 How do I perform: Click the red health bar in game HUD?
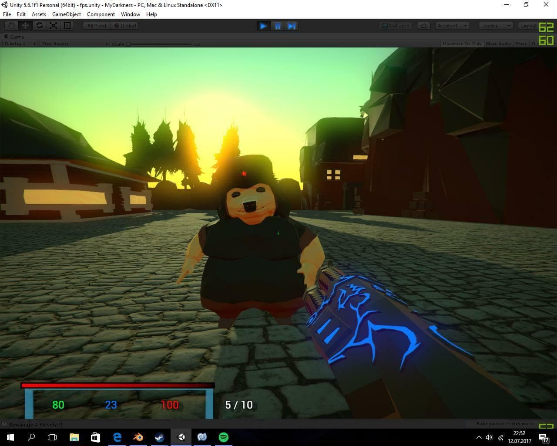pyautogui.click(x=117, y=385)
